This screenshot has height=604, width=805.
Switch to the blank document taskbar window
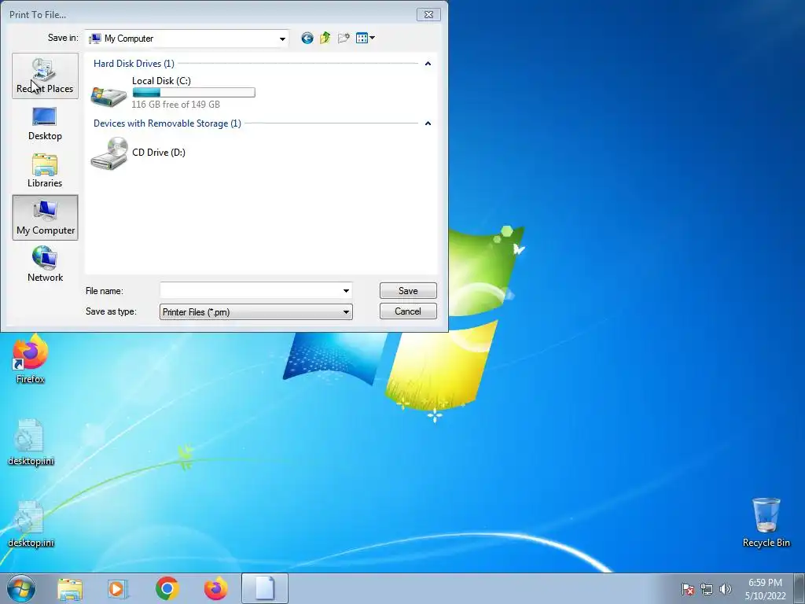pos(265,588)
